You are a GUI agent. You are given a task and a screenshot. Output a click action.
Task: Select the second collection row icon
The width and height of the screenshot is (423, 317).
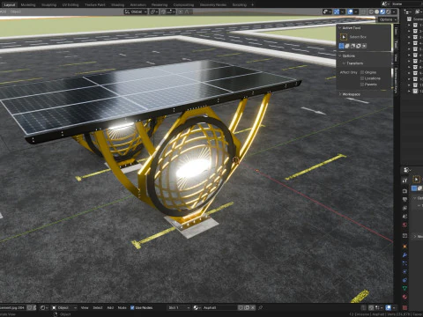[415, 31]
